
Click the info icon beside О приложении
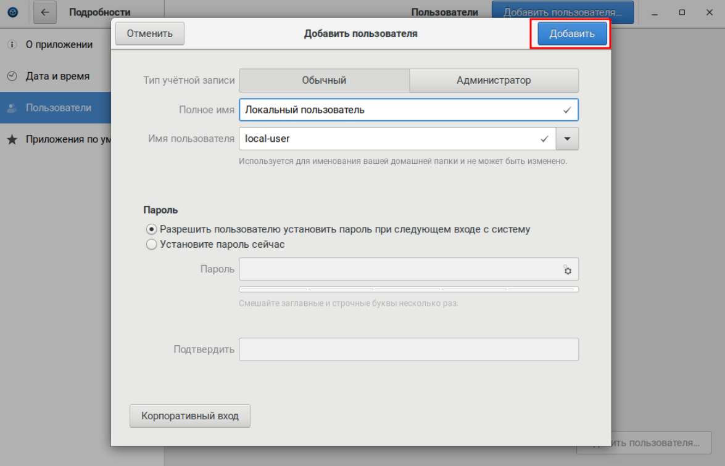click(12, 45)
